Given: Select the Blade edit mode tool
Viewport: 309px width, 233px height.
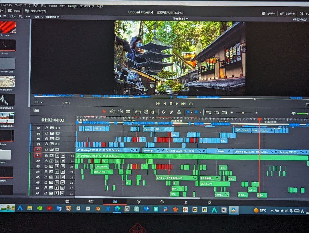Looking at the screenshot, I should (128, 112).
